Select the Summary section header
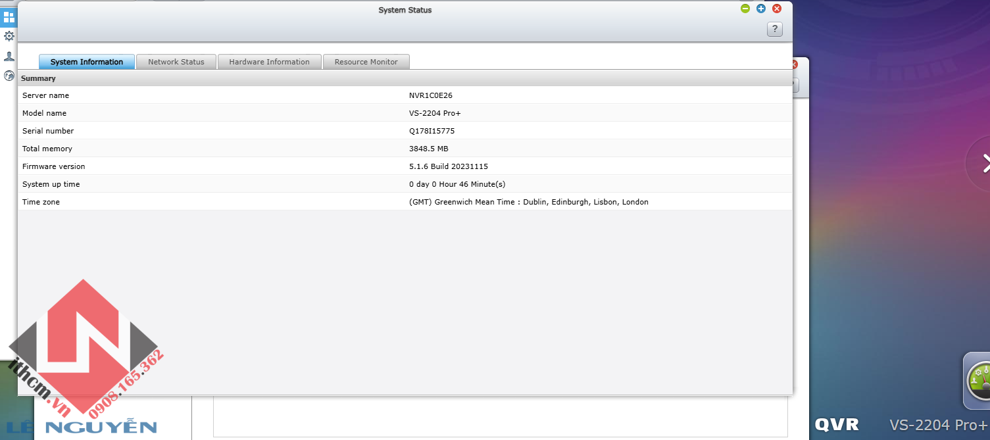This screenshot has height=440, width=990. [x=405, y=78]
